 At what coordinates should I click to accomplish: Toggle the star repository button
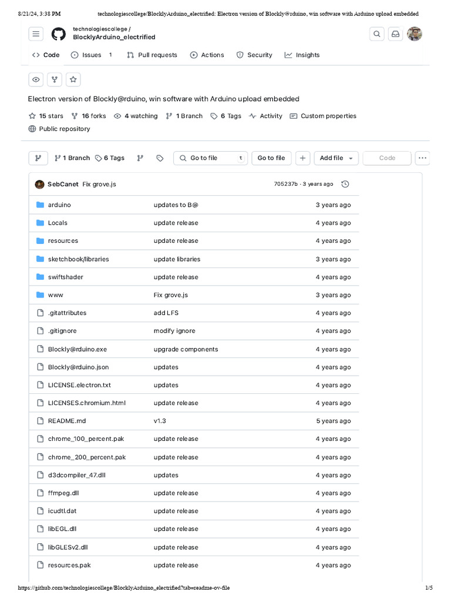coord(73,79)
